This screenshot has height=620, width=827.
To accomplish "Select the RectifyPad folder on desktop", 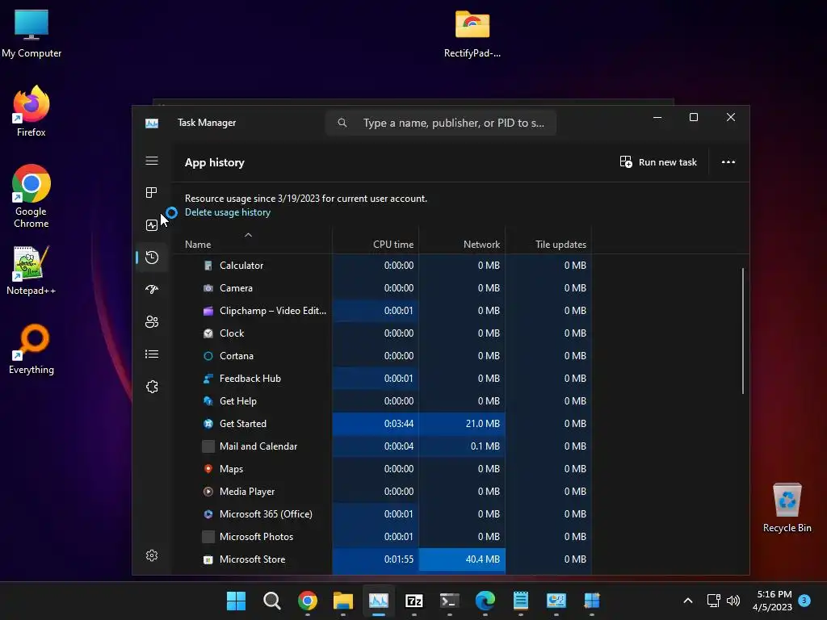I will tap(472, 34).
